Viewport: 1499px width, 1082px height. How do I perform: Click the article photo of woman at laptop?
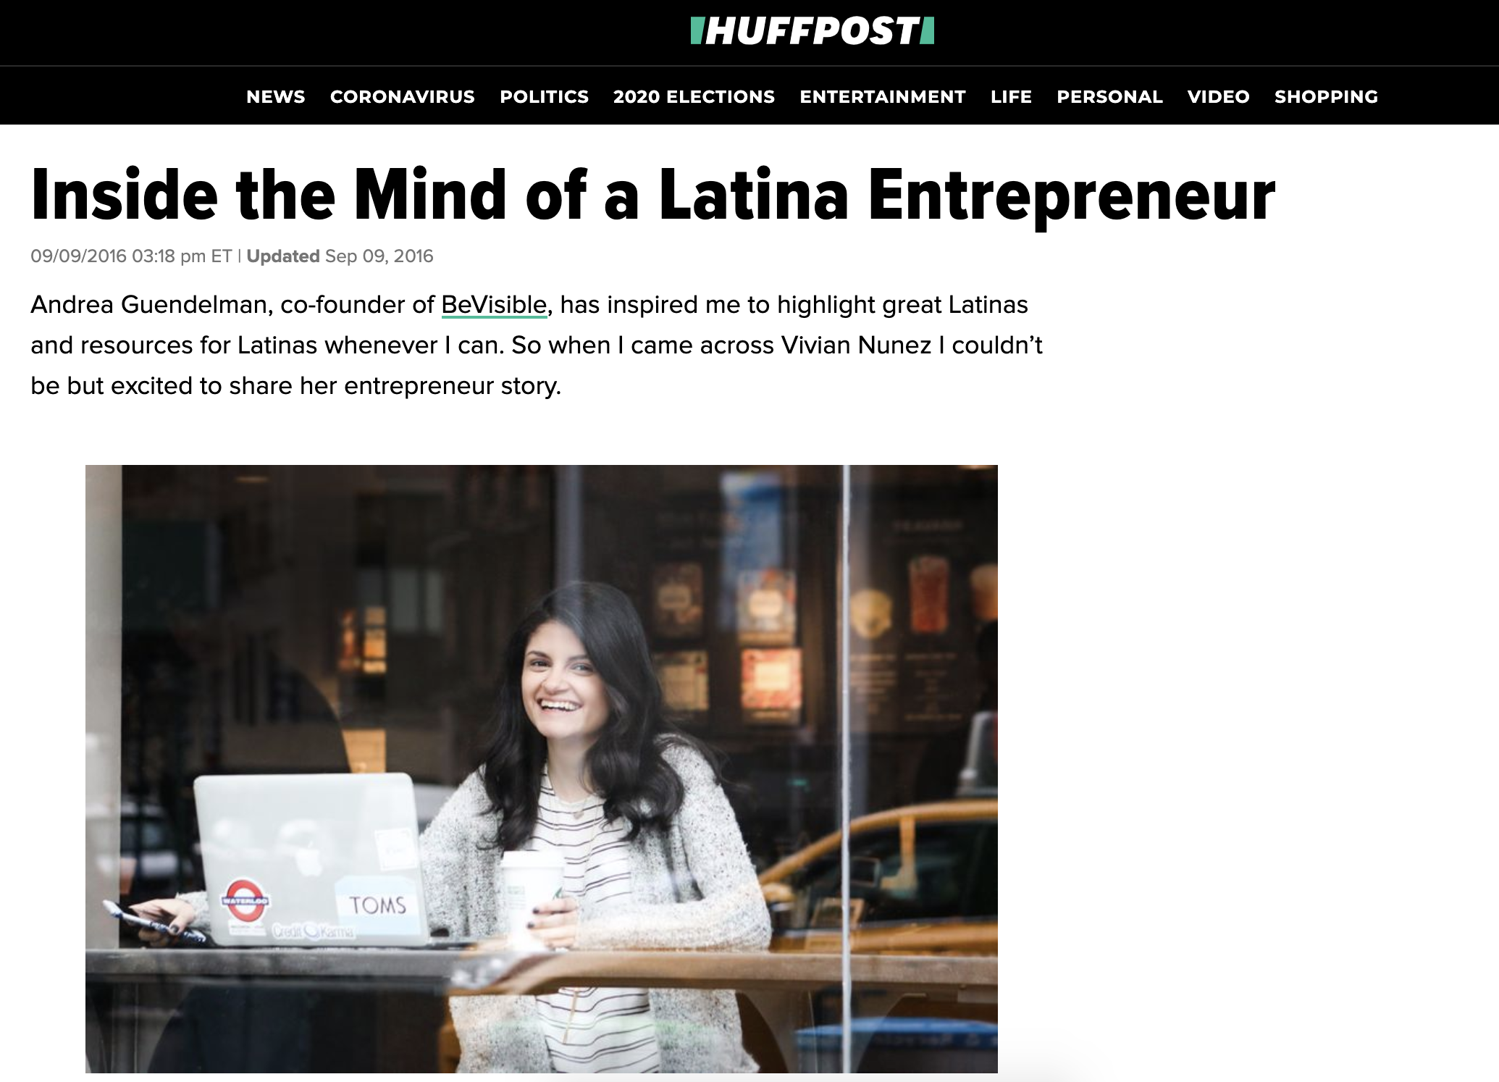point(542,769)
